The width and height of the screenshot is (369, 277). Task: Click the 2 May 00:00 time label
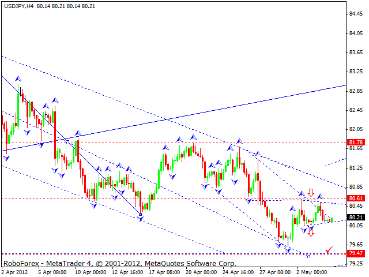tap(312, 272)
